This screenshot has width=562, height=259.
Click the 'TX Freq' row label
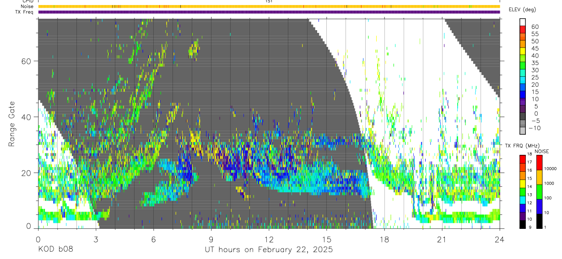coord(25,12)
